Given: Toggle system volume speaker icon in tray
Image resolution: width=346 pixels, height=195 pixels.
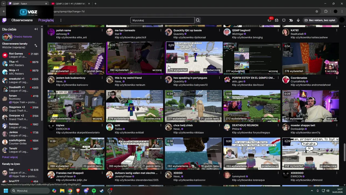Looking at the screenshot, I should tap(328, 191).
